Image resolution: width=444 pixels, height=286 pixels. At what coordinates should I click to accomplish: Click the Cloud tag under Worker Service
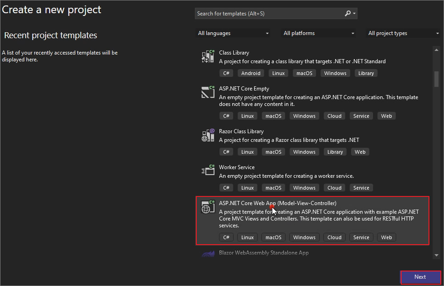coord(334,187)
